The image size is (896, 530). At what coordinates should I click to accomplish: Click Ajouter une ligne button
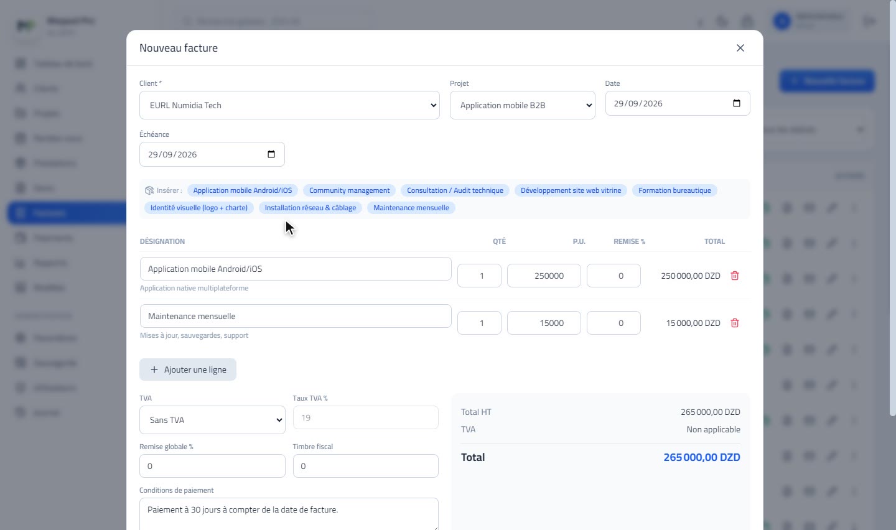point(188,370)
